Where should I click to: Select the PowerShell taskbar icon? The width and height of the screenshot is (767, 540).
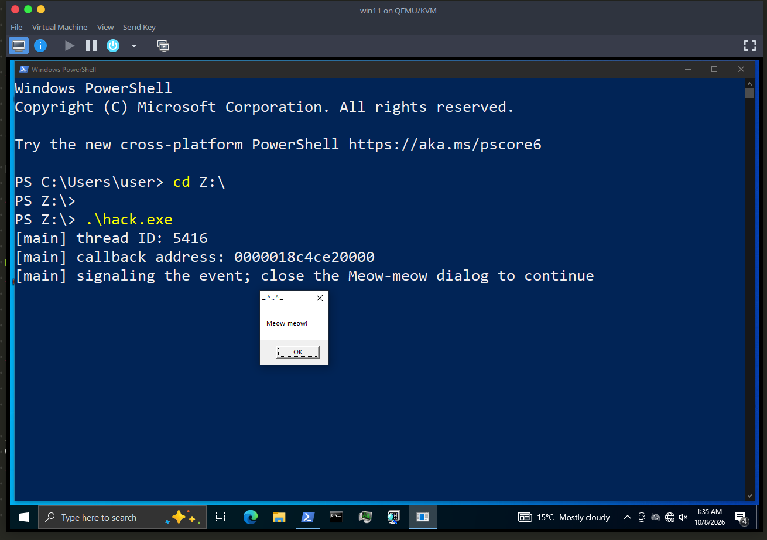[x=307, y=517]
